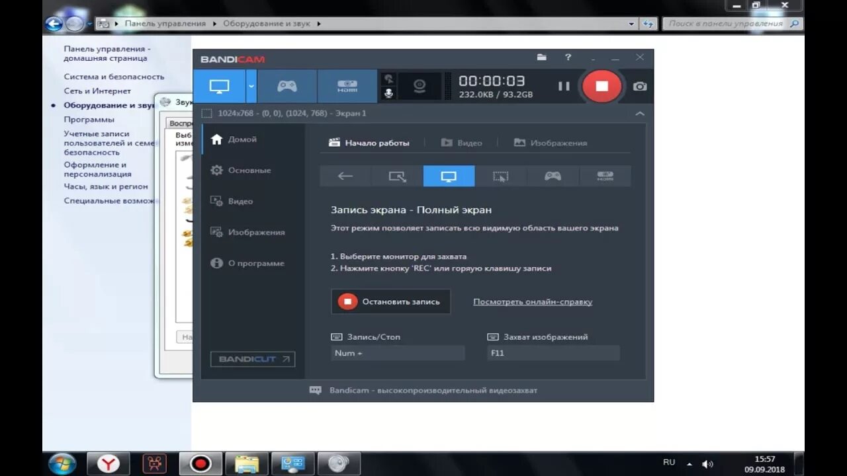Click back arrow mode button
Image resolution: width=847 pixels, height=476 pixels.
[x=345, y=176]
